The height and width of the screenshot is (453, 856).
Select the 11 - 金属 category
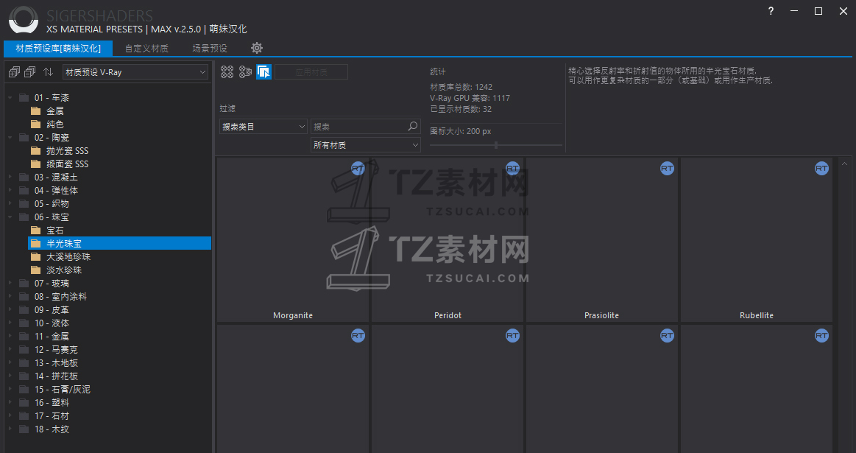tap(52, 336)
